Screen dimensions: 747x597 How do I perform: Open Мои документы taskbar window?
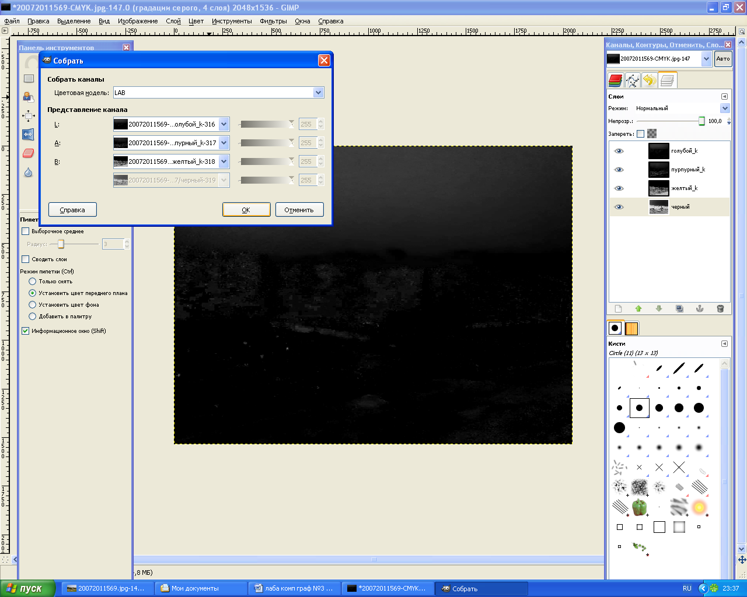(202, 588)
